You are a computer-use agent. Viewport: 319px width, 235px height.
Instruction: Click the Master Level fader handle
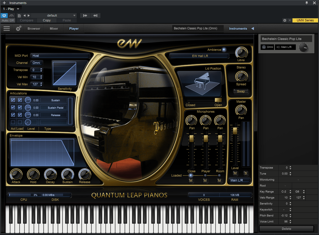[235, 131]
